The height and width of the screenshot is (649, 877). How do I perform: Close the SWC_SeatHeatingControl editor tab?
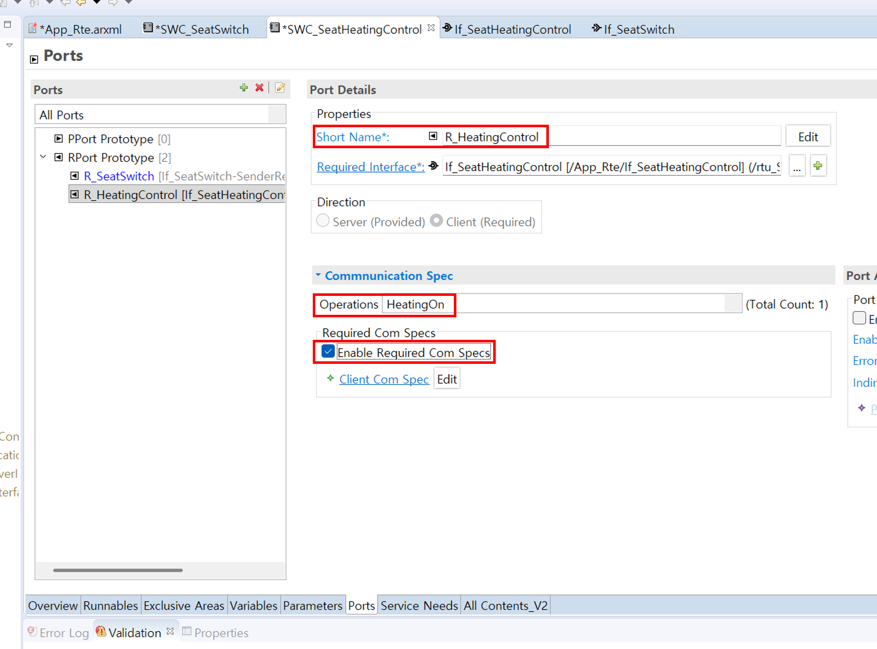pos(431,28)
